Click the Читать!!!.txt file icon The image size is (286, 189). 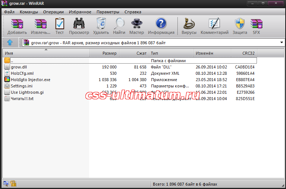7,99
